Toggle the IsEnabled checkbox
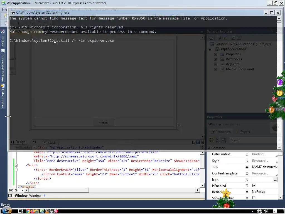 (x=254, y=185)
